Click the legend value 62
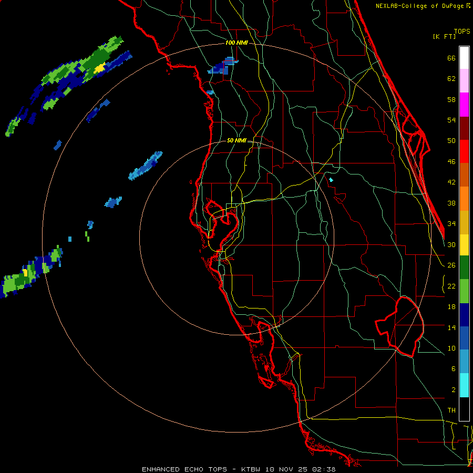The image size is (473, 473). [451, 79]
